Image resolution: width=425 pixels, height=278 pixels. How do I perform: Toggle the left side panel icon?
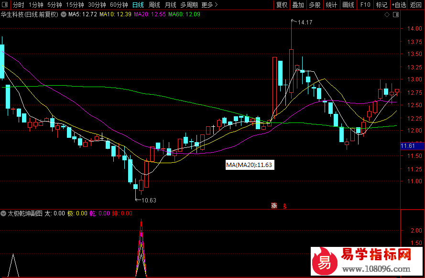(x=5, y=5)
